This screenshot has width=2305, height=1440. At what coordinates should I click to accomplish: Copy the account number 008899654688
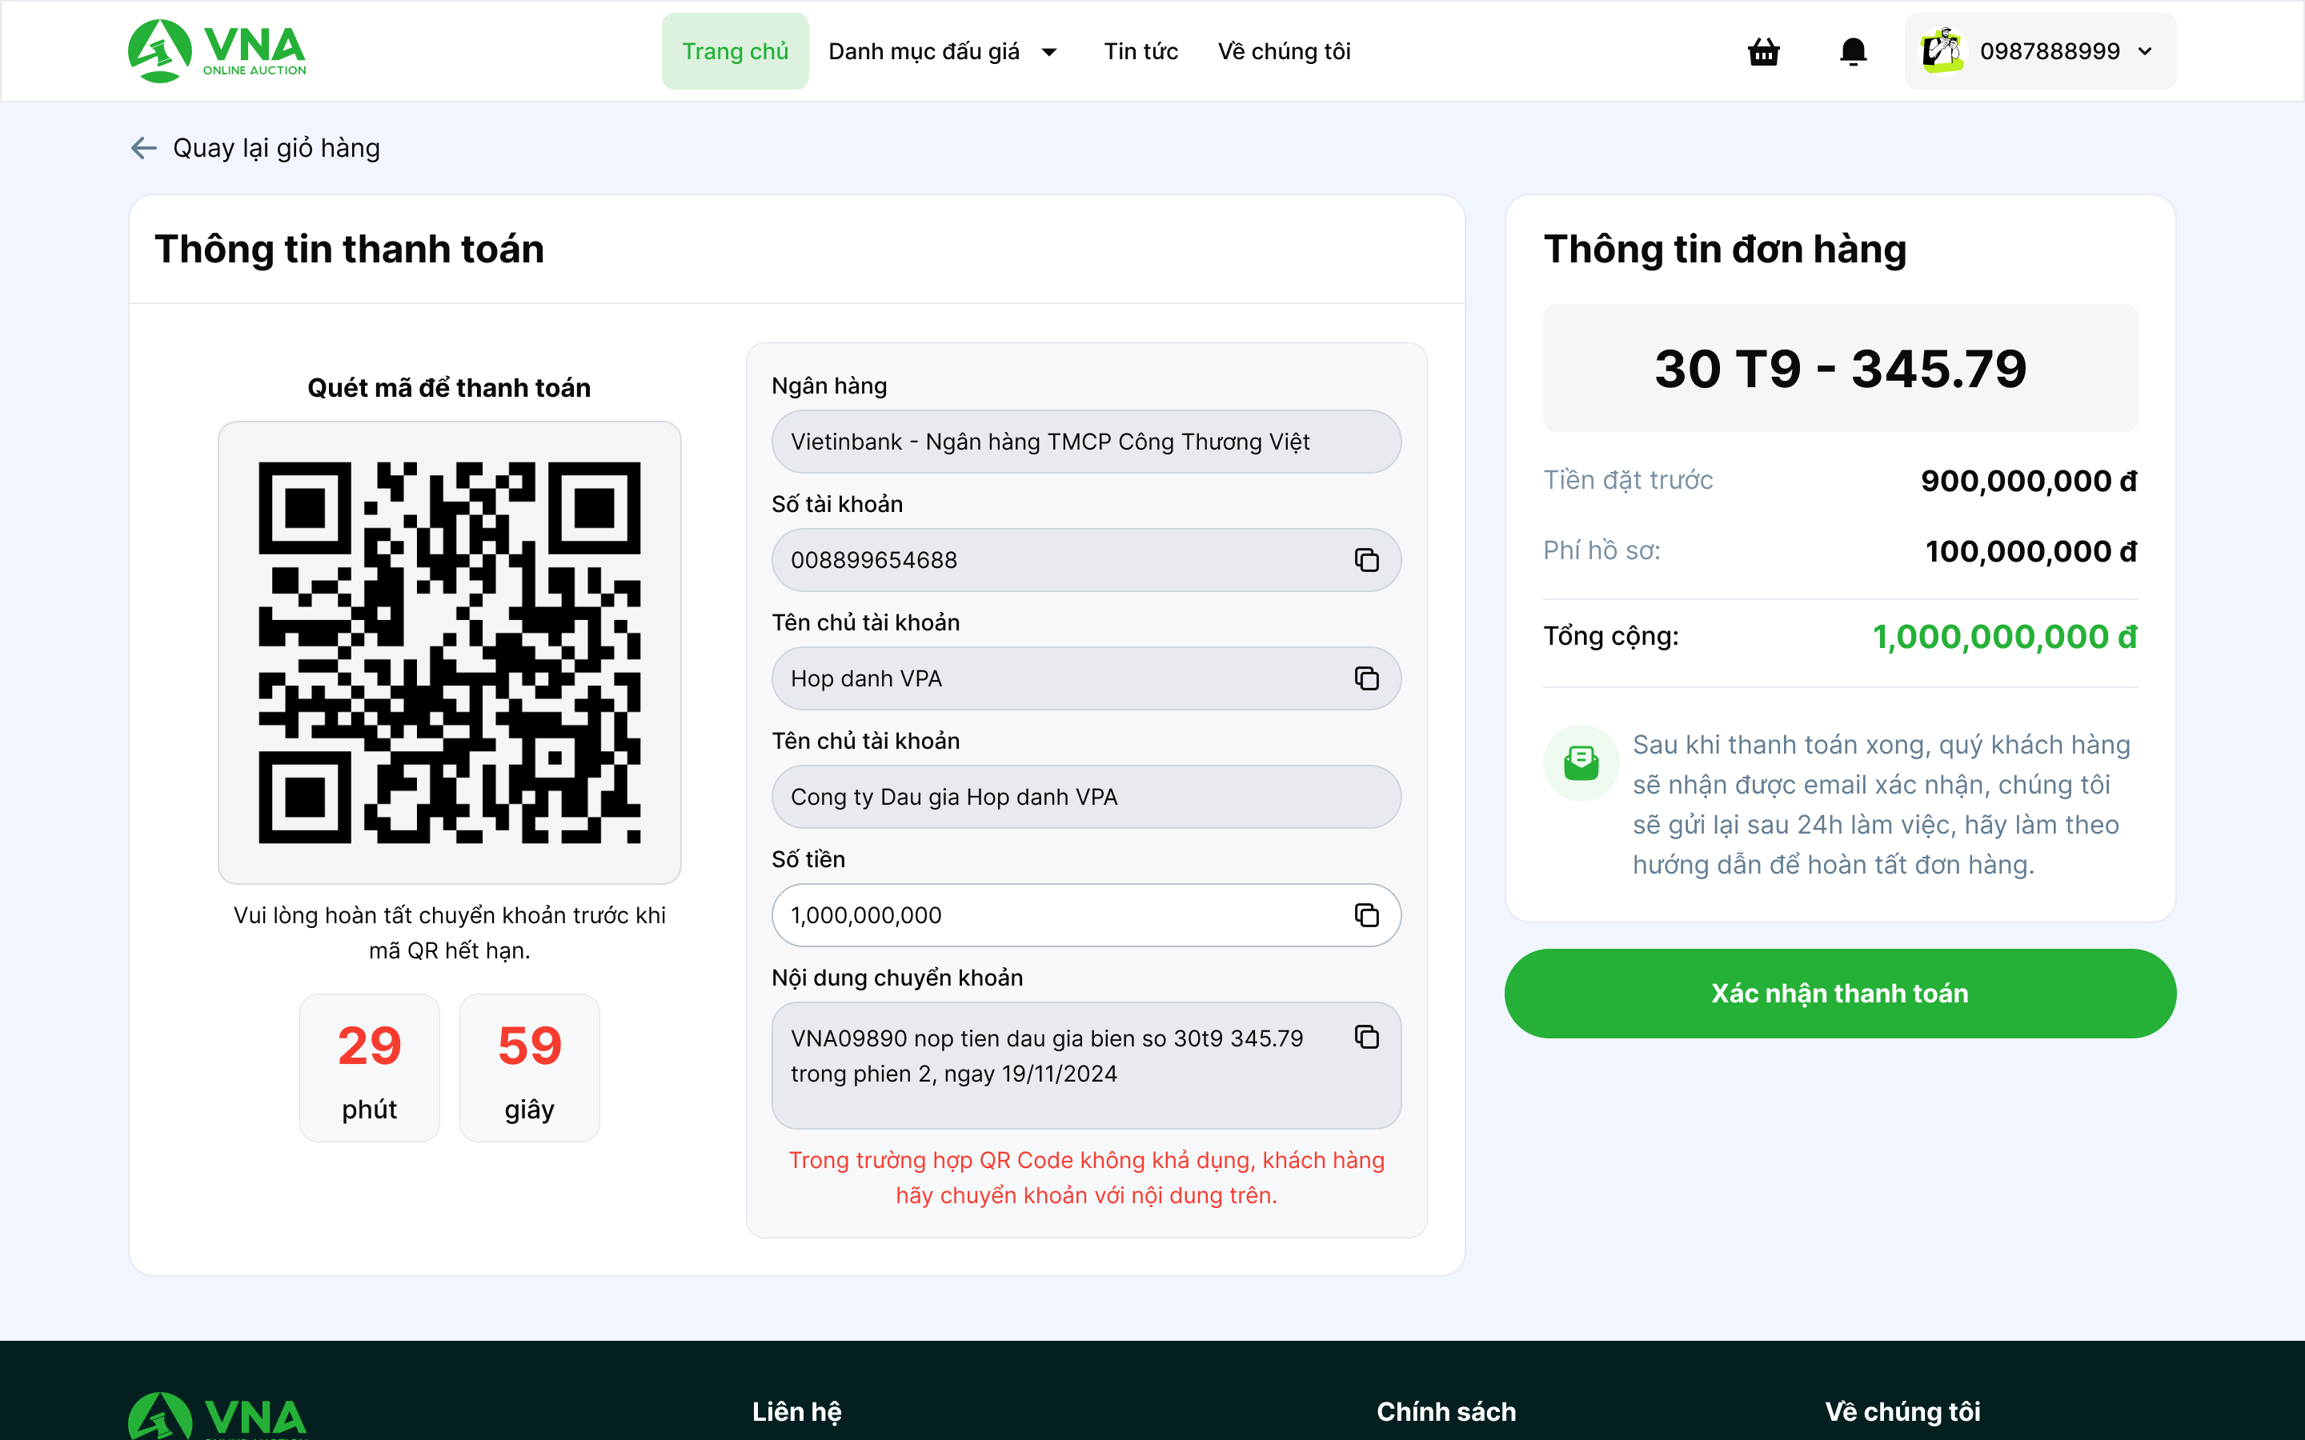1366,560
